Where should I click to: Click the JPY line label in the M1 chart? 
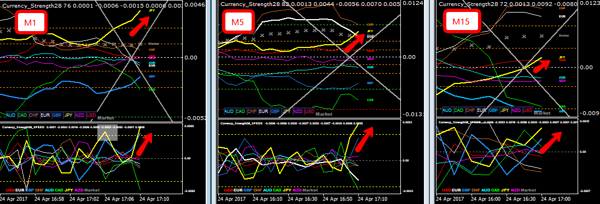click(x=152, y=11)
